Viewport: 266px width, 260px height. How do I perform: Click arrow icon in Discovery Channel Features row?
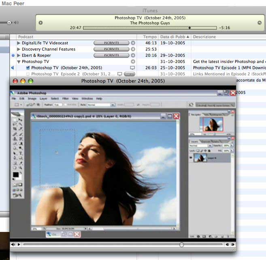tap(133, 49)
